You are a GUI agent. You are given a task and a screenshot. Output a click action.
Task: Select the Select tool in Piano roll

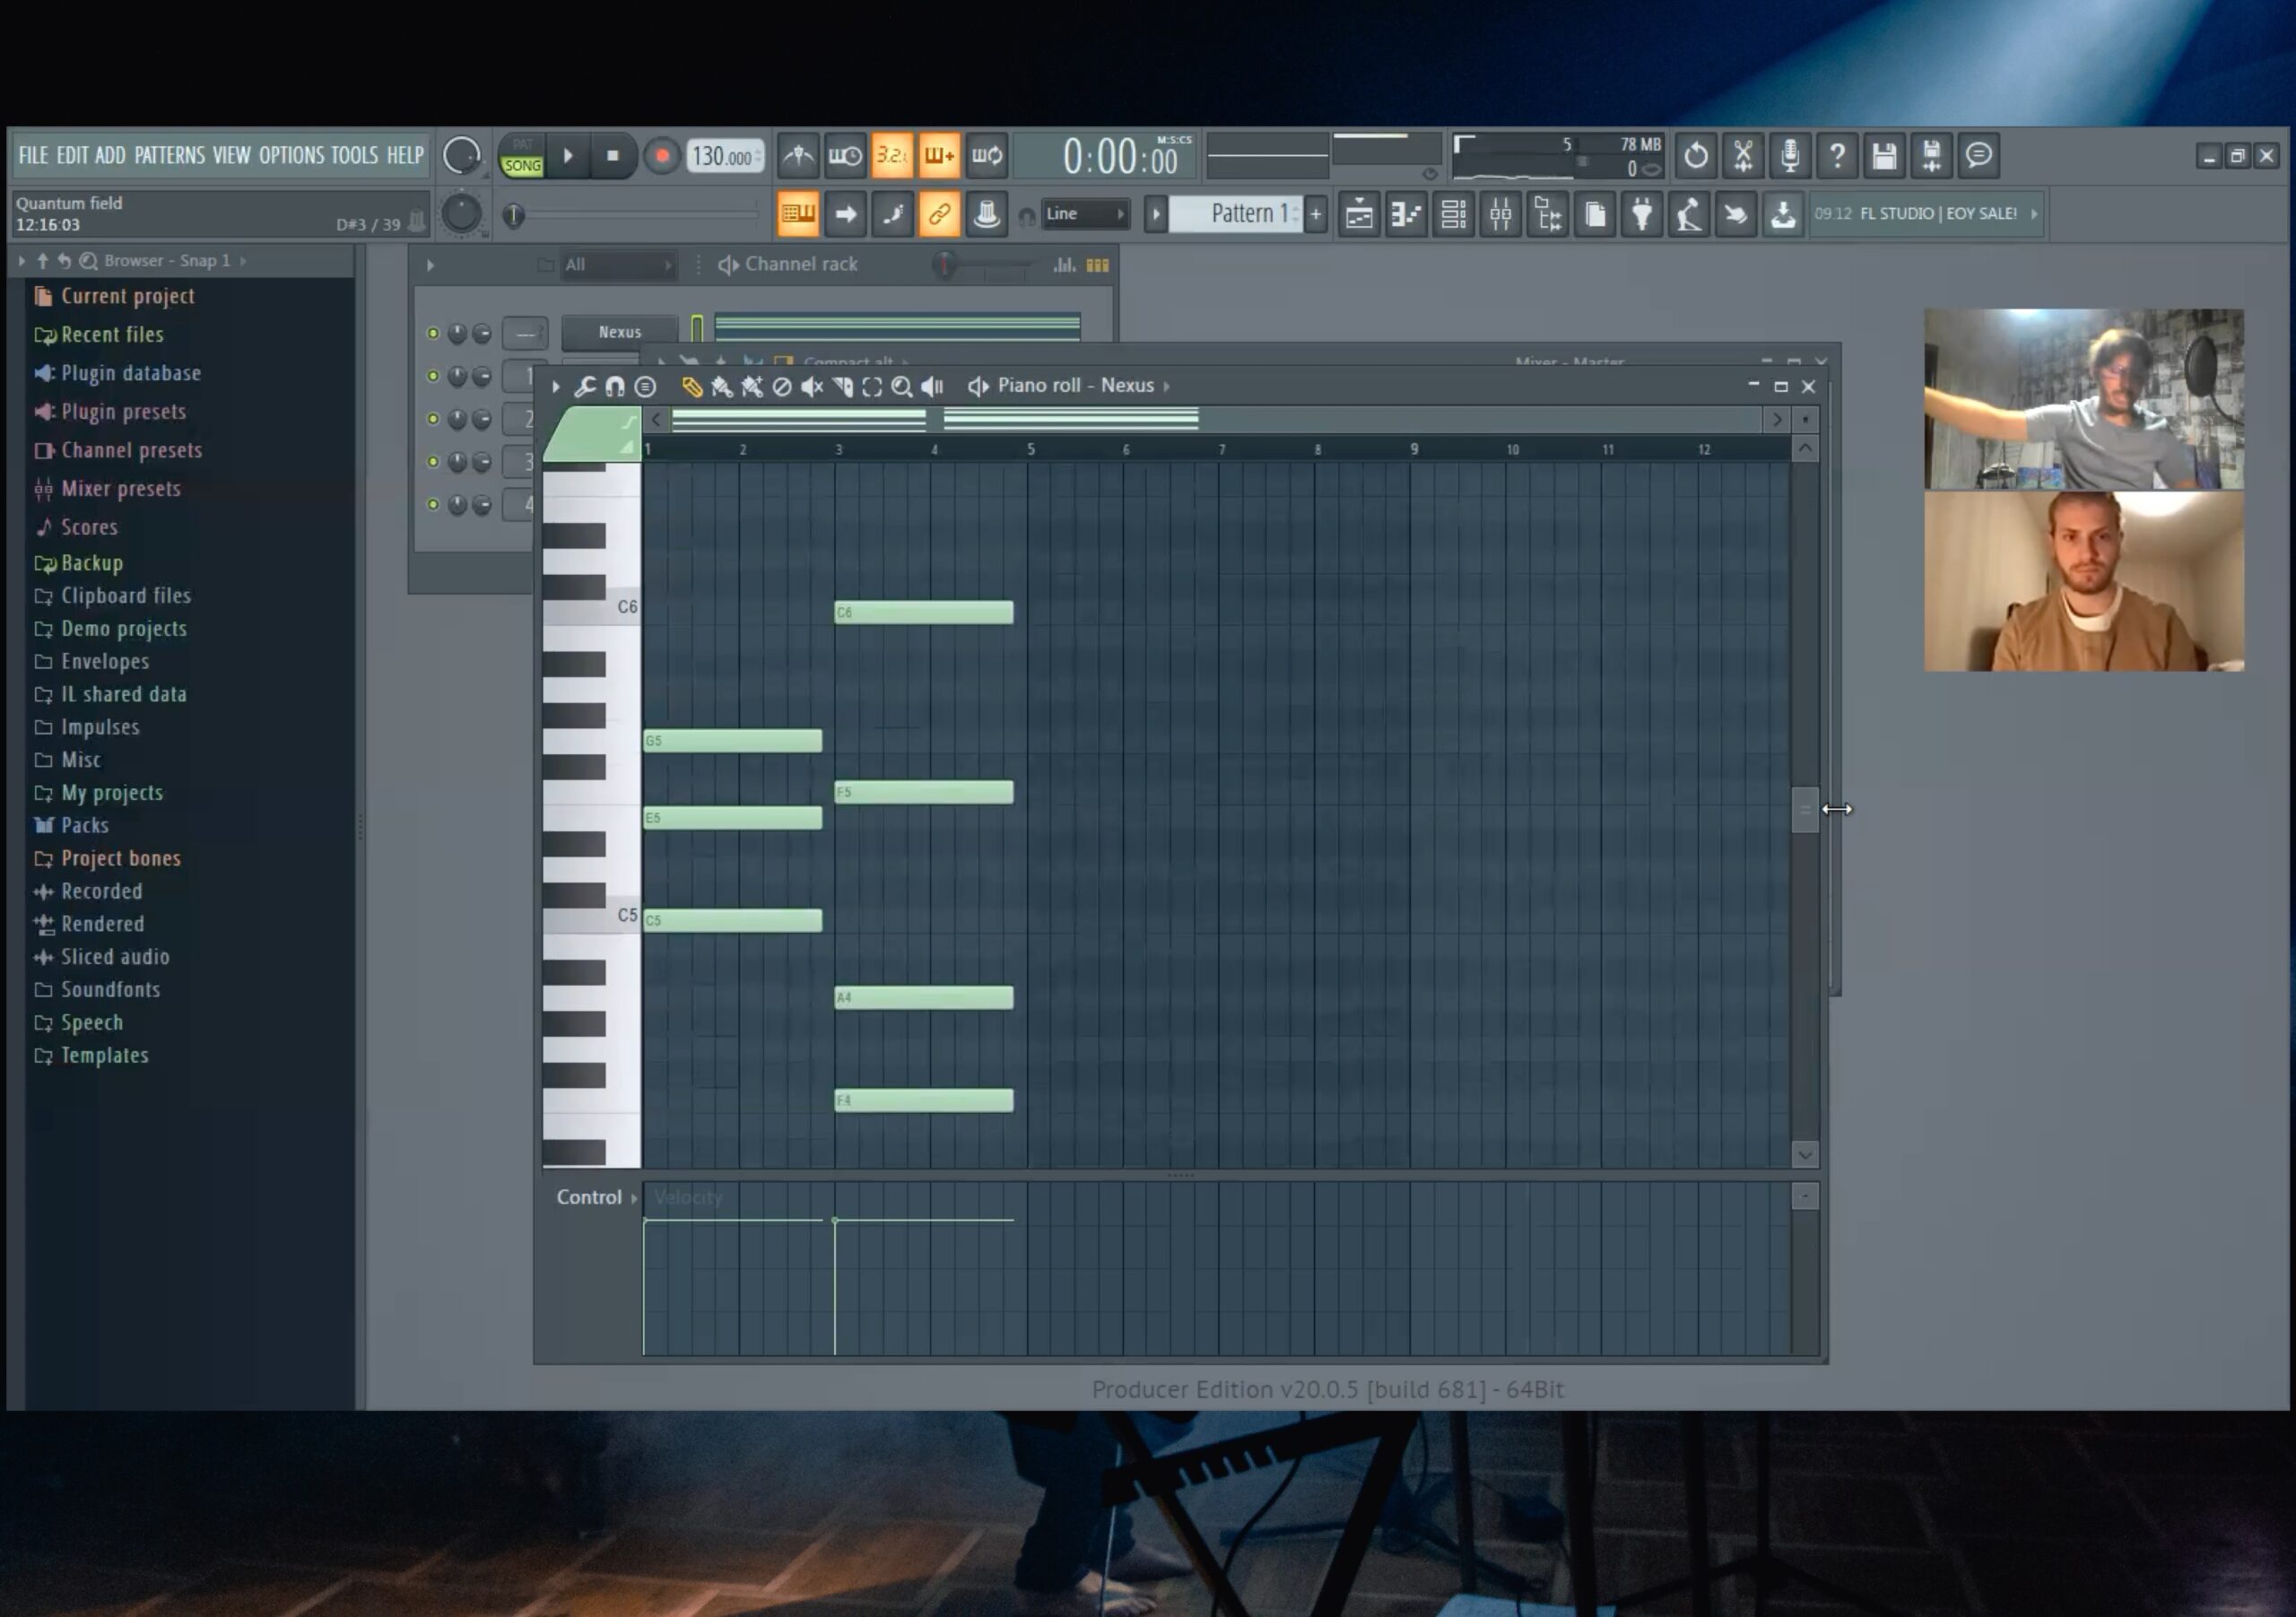(x=872, y=387)
